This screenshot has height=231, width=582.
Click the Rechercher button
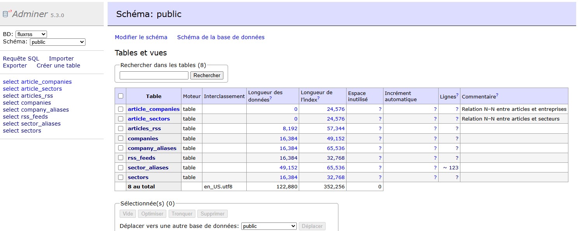[207, 76]
